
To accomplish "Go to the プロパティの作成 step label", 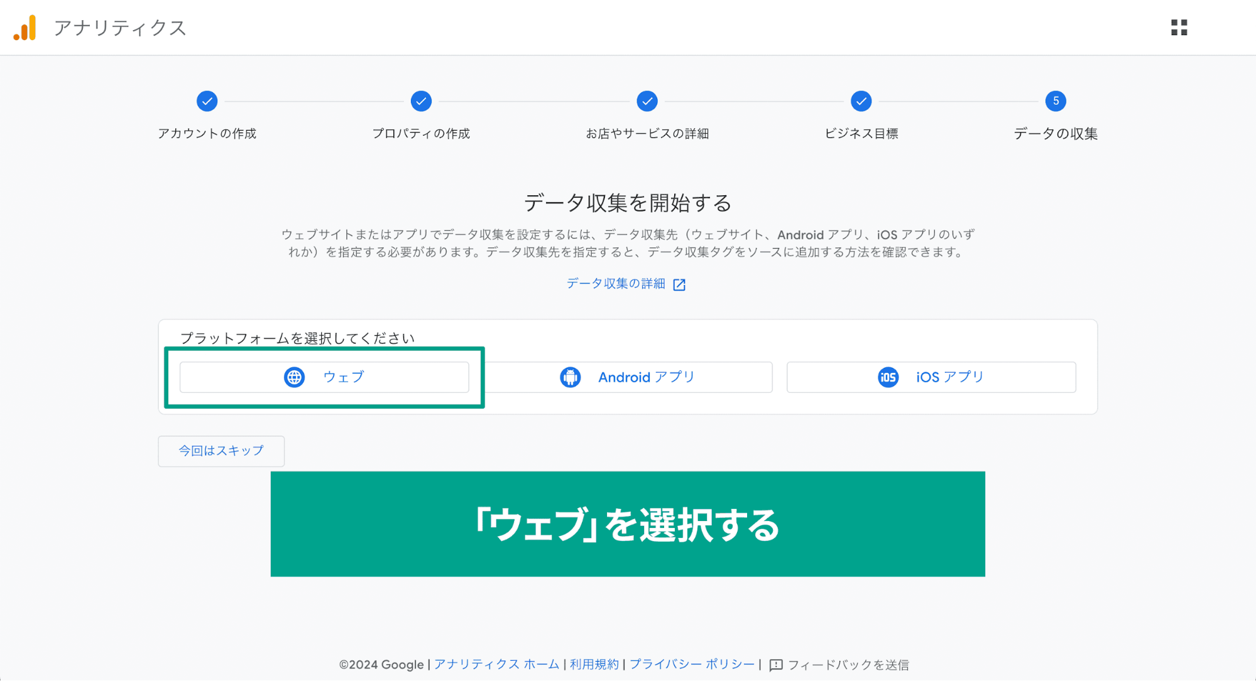I will (421, 134).
